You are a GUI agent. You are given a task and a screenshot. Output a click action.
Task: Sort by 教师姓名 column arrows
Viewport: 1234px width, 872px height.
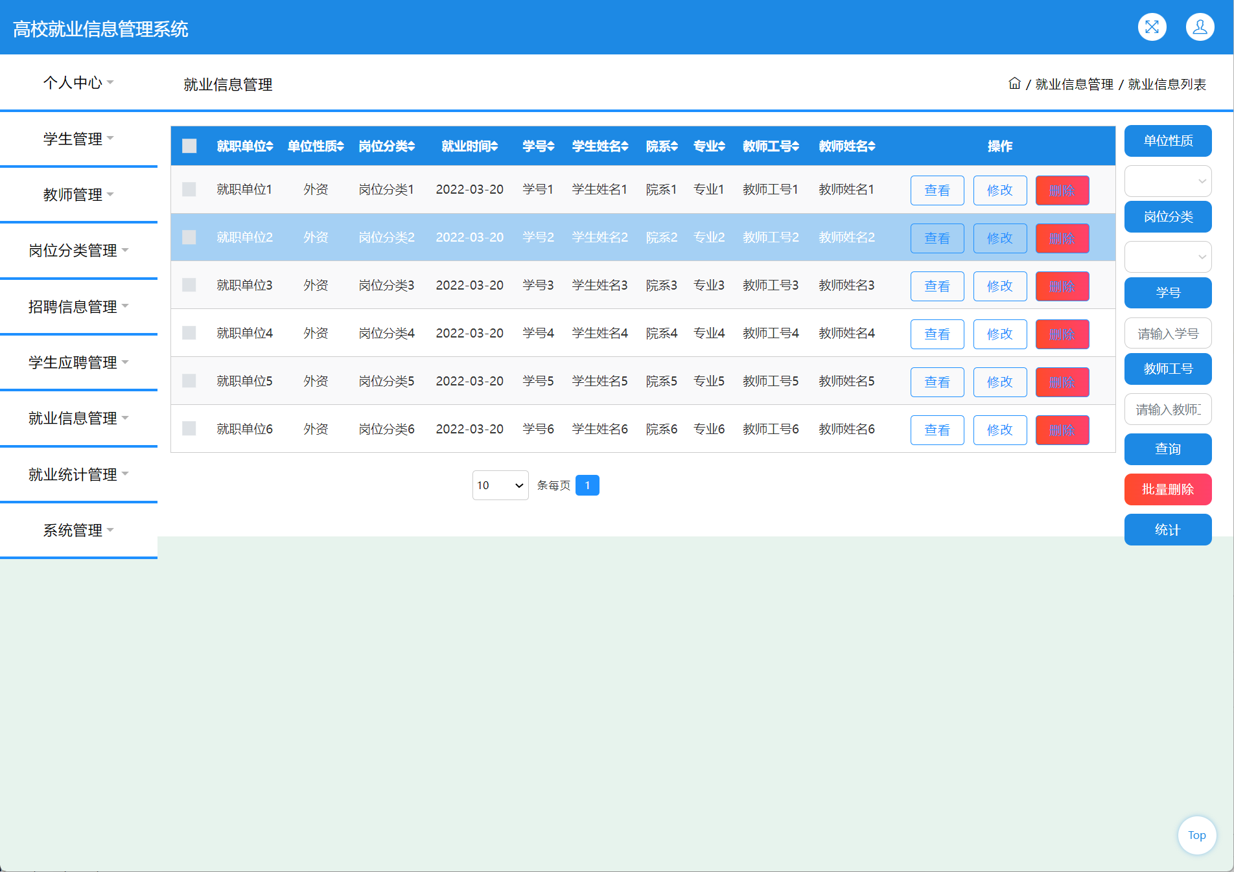click(872, 146)
